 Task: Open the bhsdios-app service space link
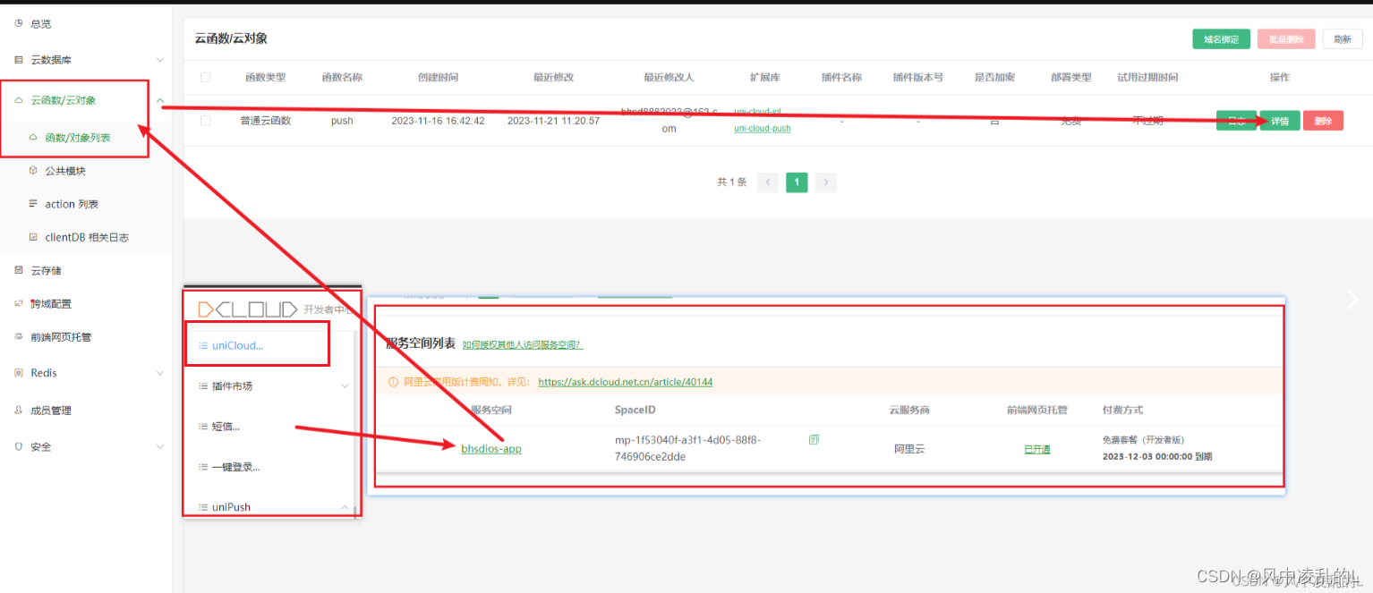[x=490, y=449]
